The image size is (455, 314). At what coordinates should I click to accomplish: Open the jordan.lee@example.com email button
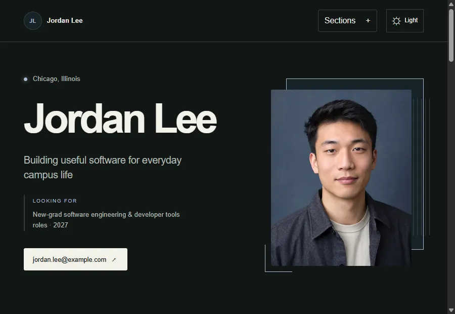point(75,259)
